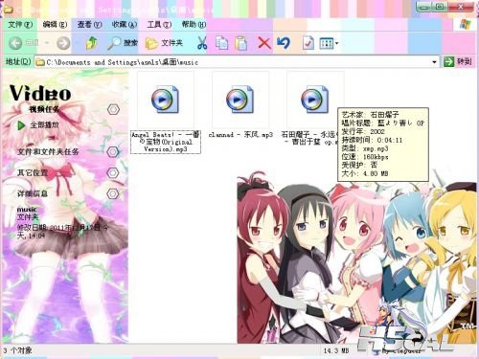This screenshot has height=359, width=479.
Task: Open the 文件(F) menu
Action: point(20,25)
